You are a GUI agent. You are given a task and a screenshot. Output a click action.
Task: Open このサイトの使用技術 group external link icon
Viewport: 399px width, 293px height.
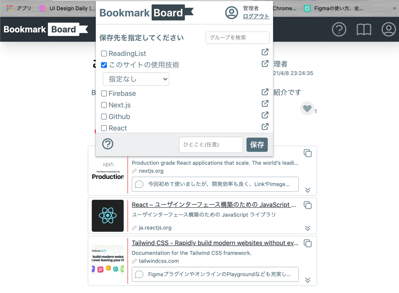point(265,64)
